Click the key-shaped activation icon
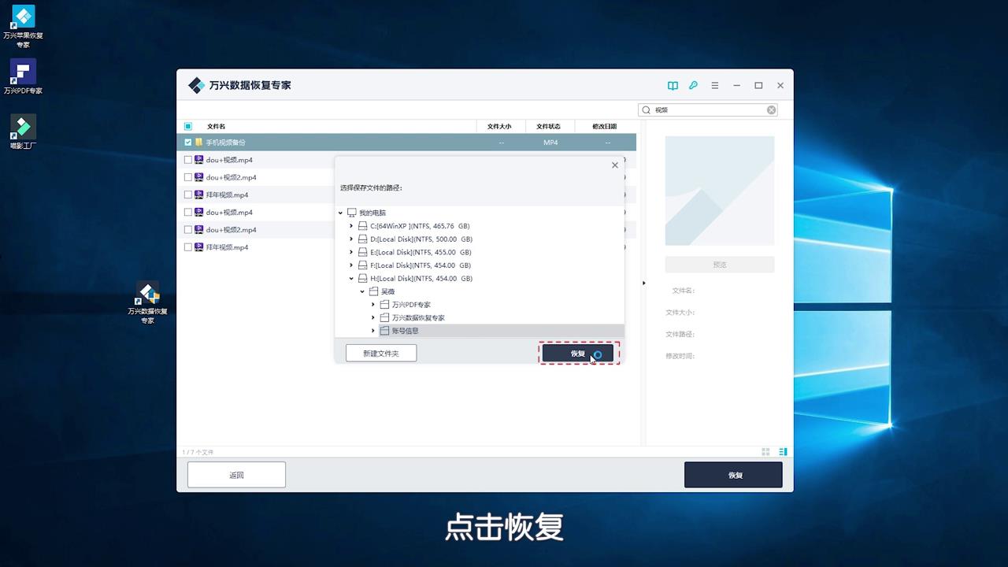The height and width of the screenshot is (567, 1008). coord(693,85)
